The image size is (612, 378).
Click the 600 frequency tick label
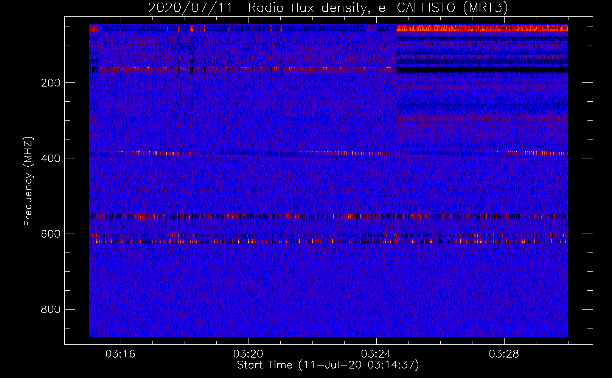click(51, 234)
